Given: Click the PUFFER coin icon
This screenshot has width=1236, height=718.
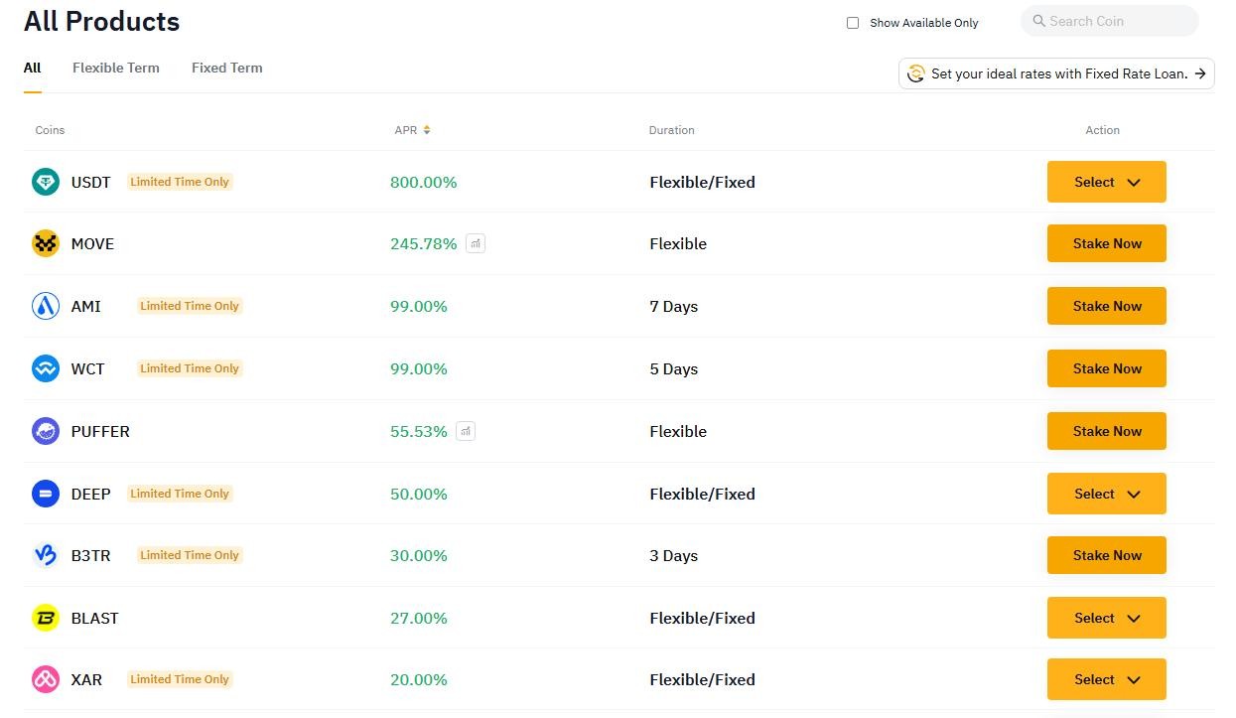Looking at the screenshot, I should point(46,431).
